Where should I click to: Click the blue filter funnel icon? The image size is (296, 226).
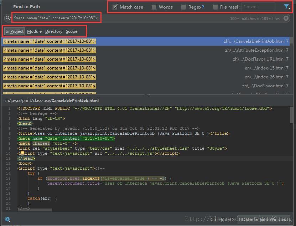point(286,7)
